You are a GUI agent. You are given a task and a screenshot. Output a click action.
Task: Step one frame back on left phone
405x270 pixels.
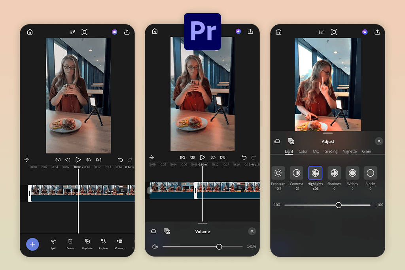point(68,160)
